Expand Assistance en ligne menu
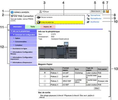The width and height of the screenshot is (118, 100). point(23,49)
